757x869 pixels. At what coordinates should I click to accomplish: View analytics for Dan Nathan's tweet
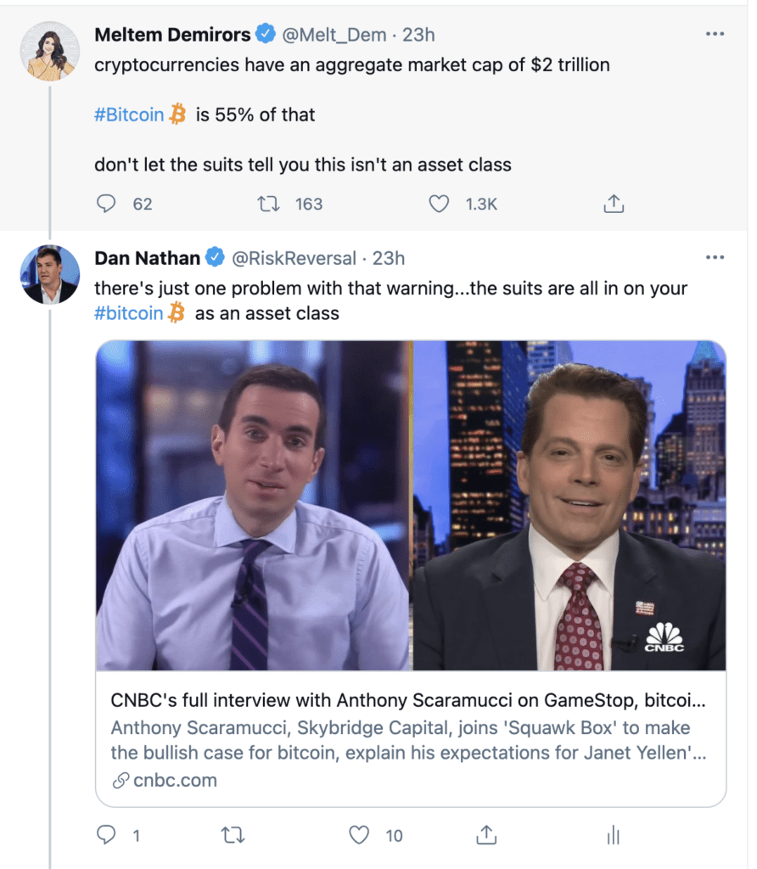point(614,836)
